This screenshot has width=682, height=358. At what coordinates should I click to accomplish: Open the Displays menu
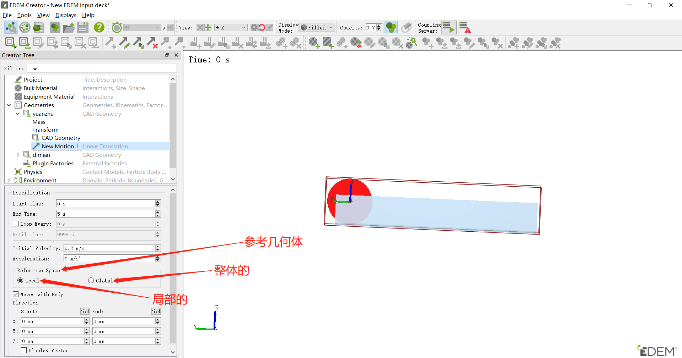(x=65, y=15)
